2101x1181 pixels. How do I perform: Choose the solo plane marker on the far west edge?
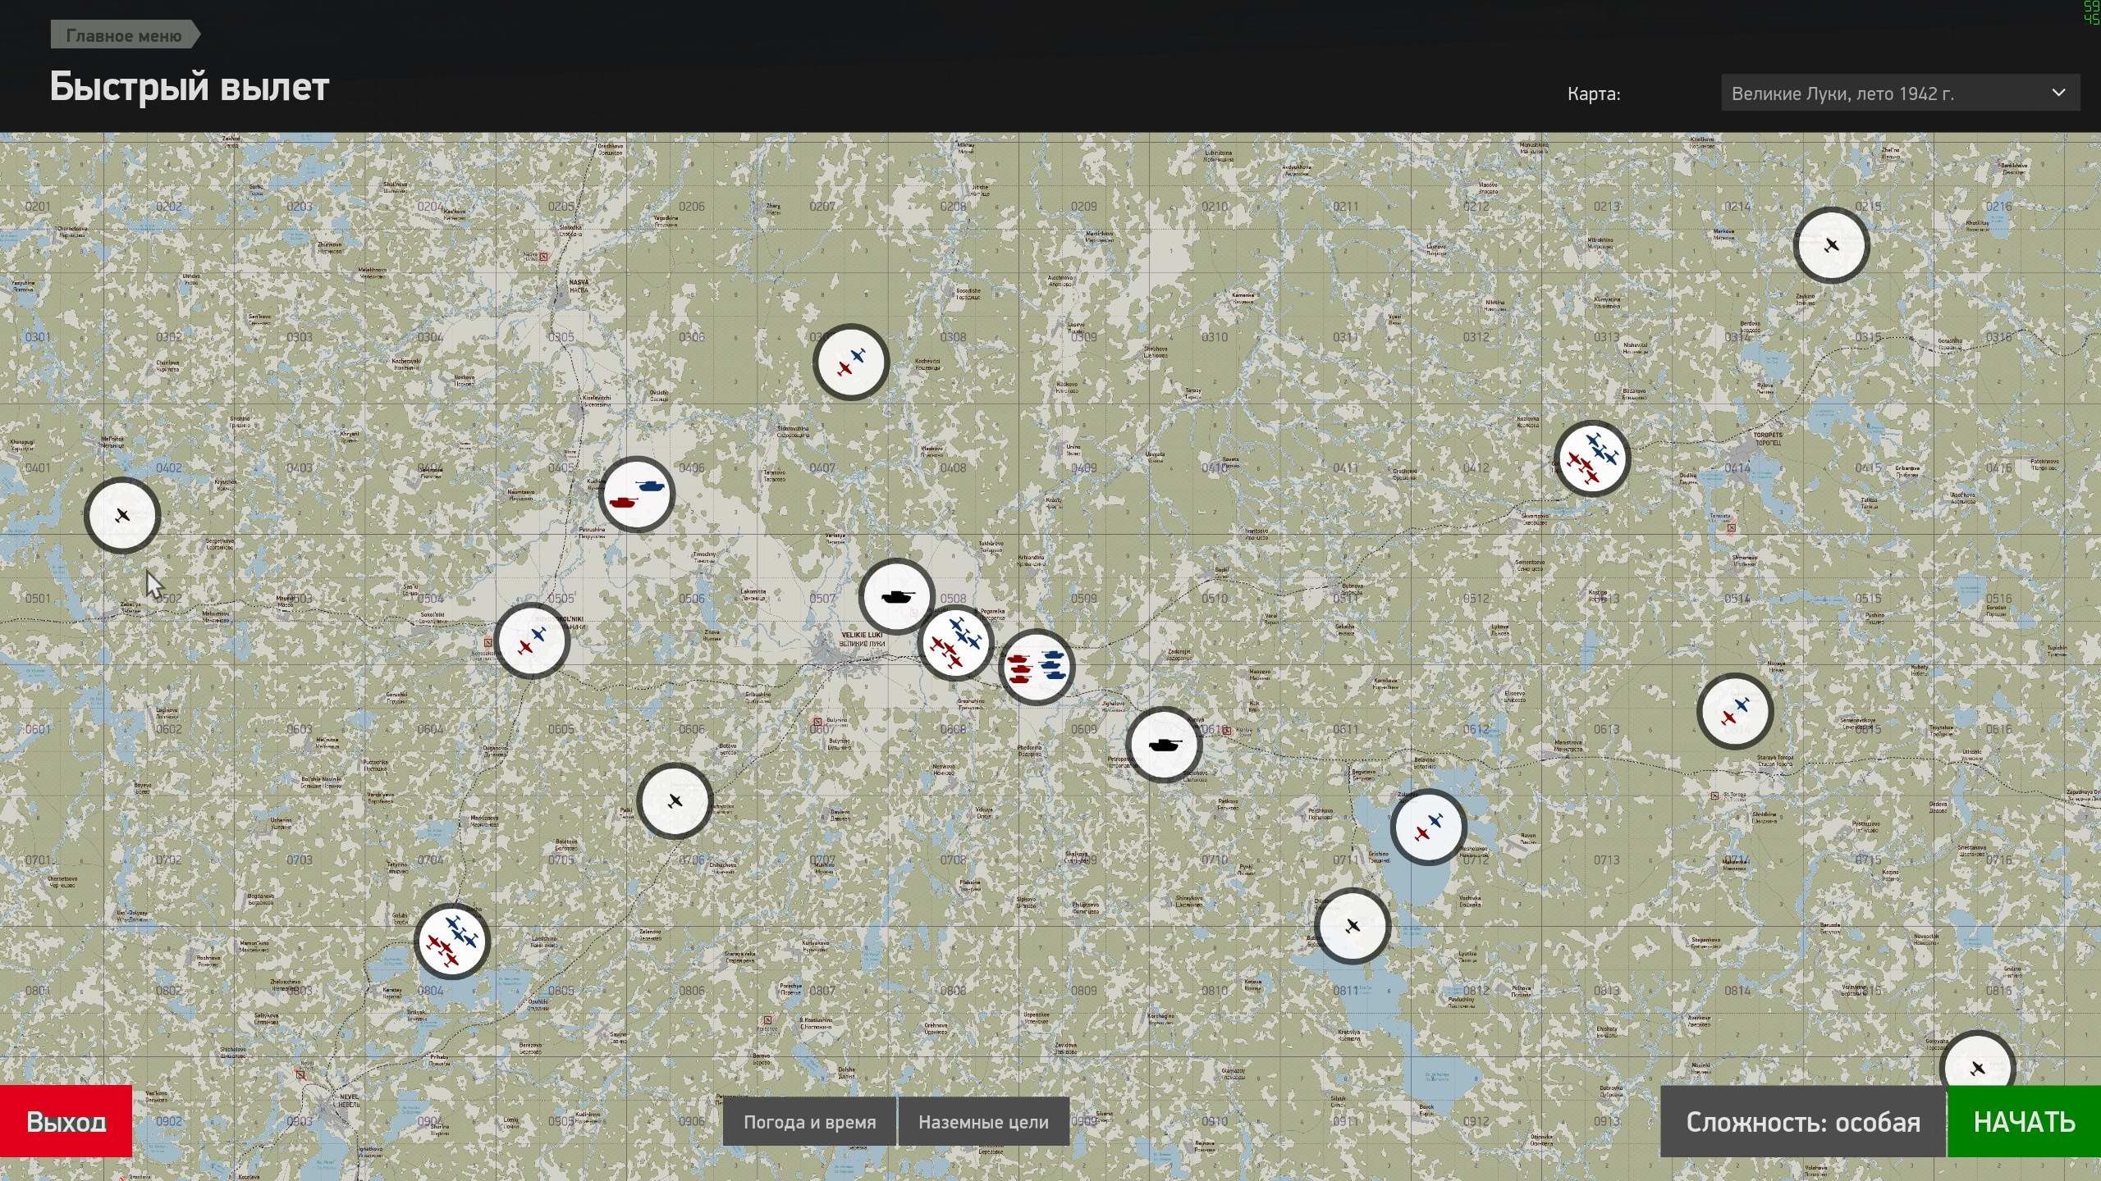coord(122,515)
